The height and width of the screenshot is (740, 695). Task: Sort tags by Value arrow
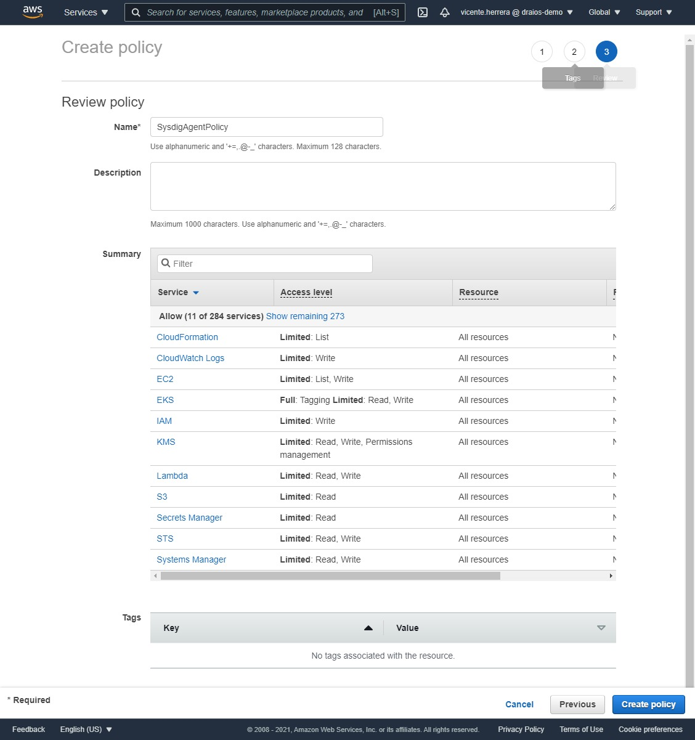point(601,628)
